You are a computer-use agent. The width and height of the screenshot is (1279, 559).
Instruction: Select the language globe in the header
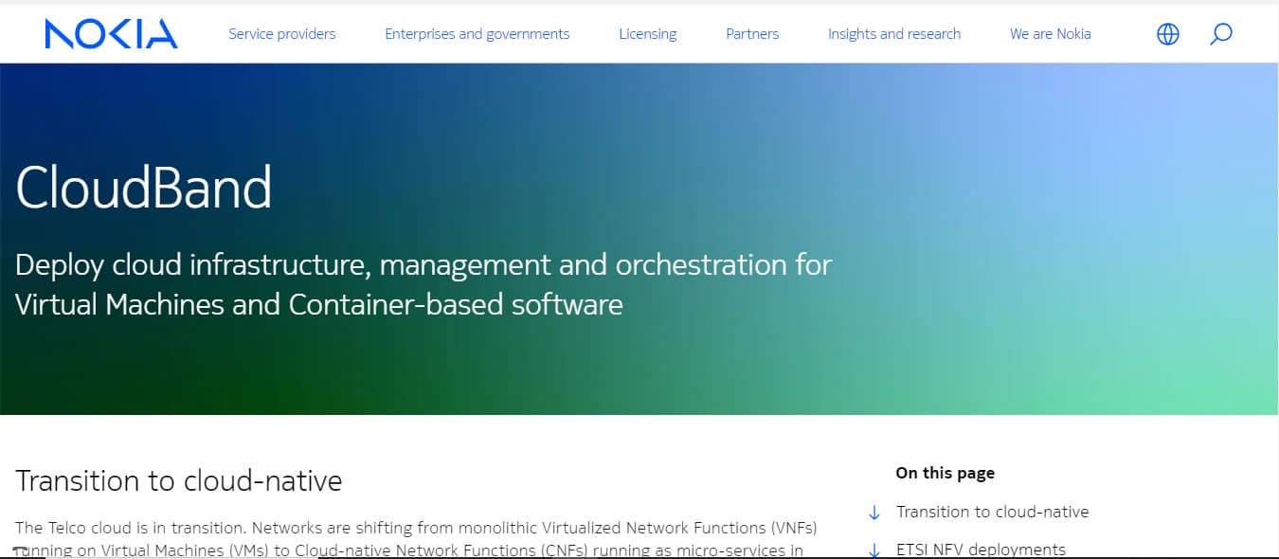(x=1167, y=33)
